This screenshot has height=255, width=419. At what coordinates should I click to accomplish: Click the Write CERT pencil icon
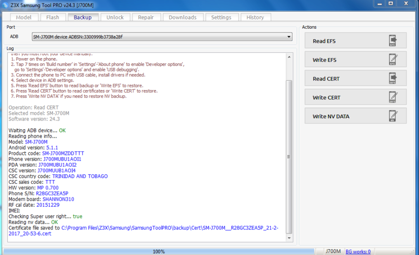(x=393, y=97)
